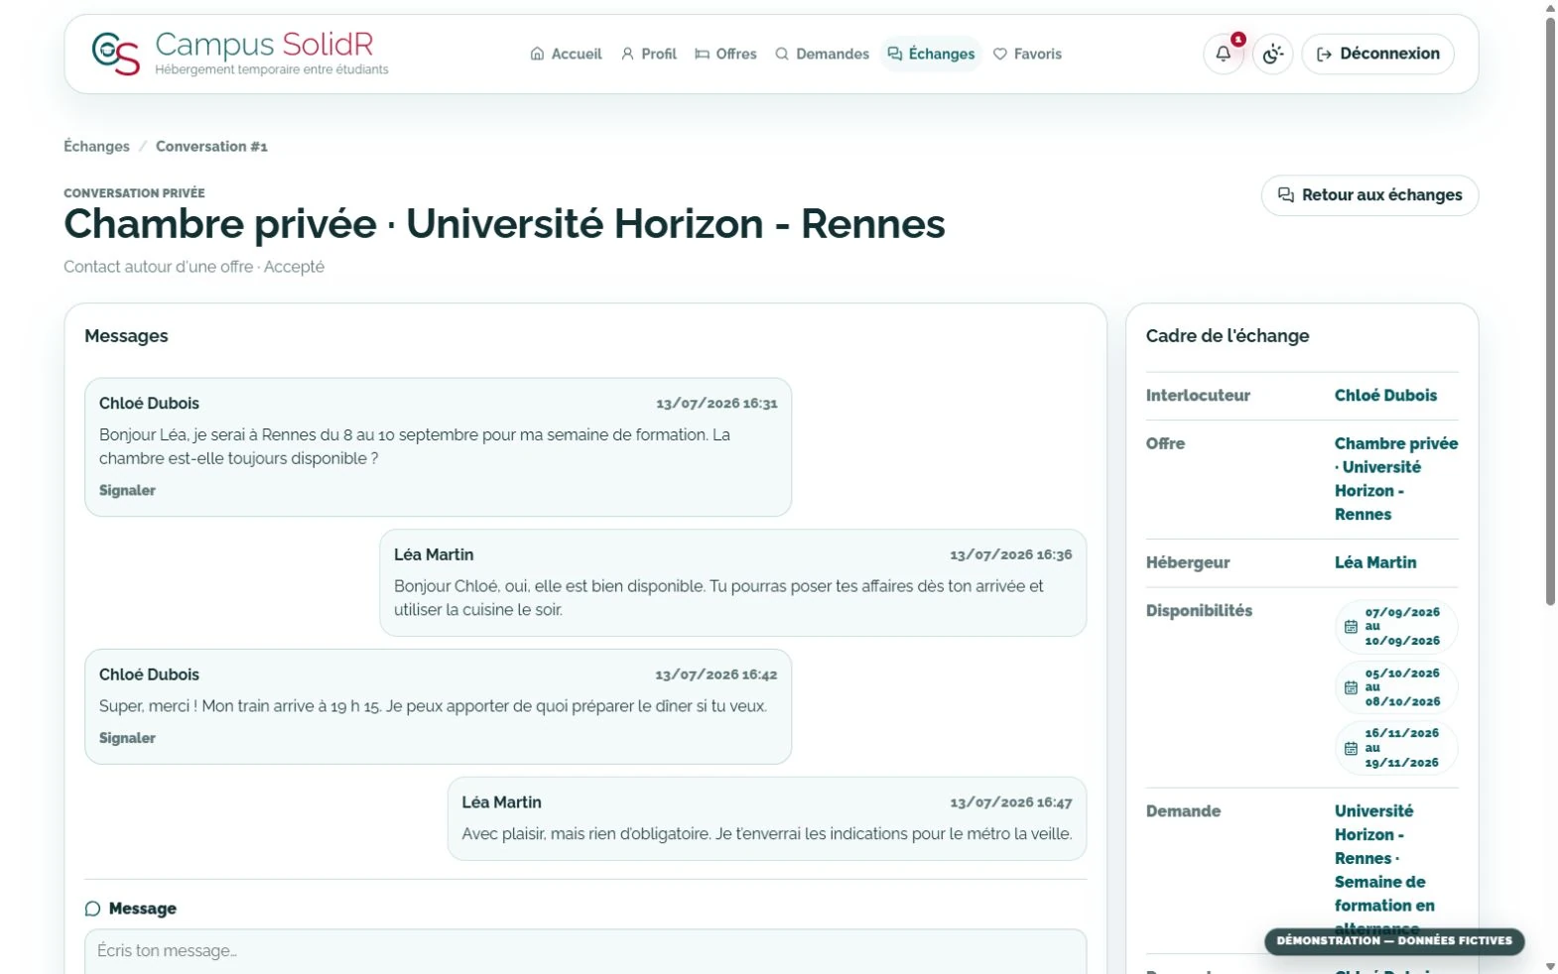Open the Favoris navigation item
Image resolution: width=1558 pixels, height=974 pixels.
pyautogui.click(x=1027, y=54)
